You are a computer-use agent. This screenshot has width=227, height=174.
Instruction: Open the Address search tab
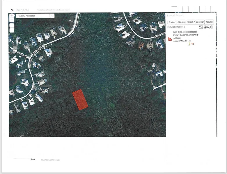pyautogui.click(x=181, y=22)
